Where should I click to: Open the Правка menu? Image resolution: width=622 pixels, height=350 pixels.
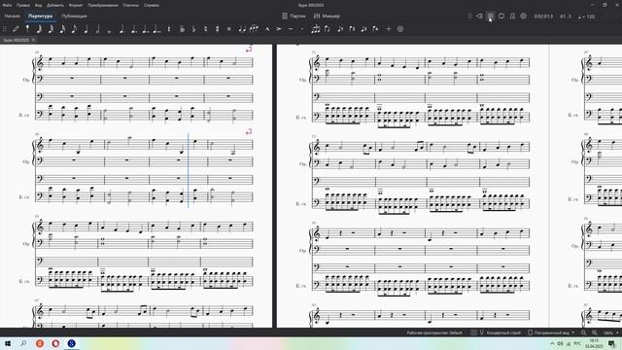[23, 5]
